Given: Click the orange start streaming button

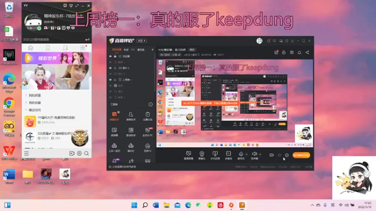Looking at the screenshot, I should (301, 155).
